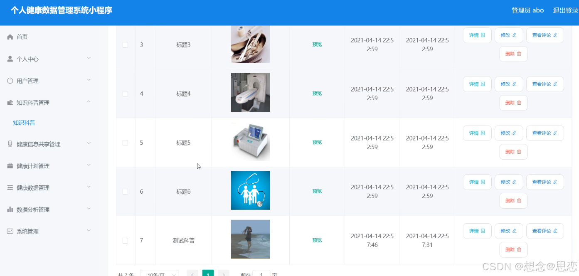Click 详情 button for 标题6
The image size is (579, 276).
click(x=477, y=182)
